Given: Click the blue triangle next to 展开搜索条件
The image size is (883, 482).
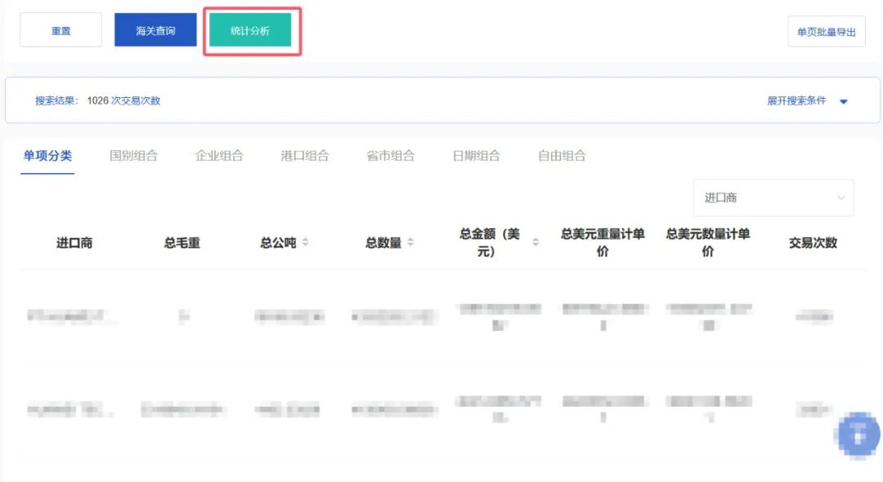Looking at the screenshot, I should pyautogui.click(x=844, y=101).
